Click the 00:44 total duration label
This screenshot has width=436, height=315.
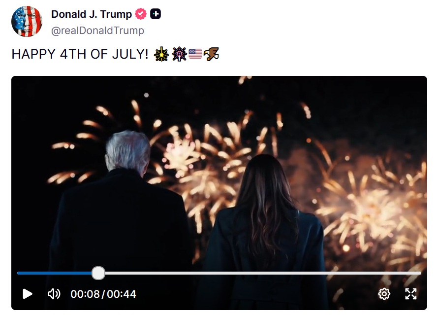click(x=122, y=294)
